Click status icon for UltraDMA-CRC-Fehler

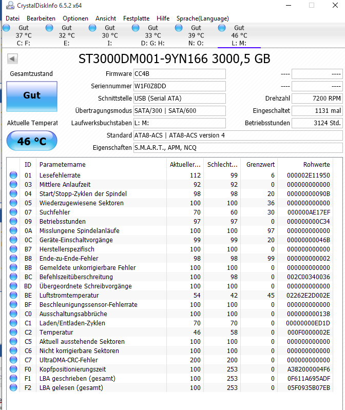(x=13, y=360)
